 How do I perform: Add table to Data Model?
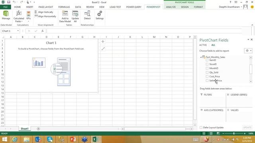coord(65,17)
